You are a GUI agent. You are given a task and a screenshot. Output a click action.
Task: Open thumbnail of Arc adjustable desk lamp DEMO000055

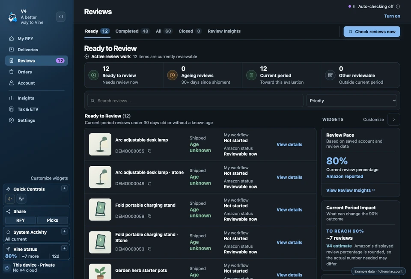point(100,144)
